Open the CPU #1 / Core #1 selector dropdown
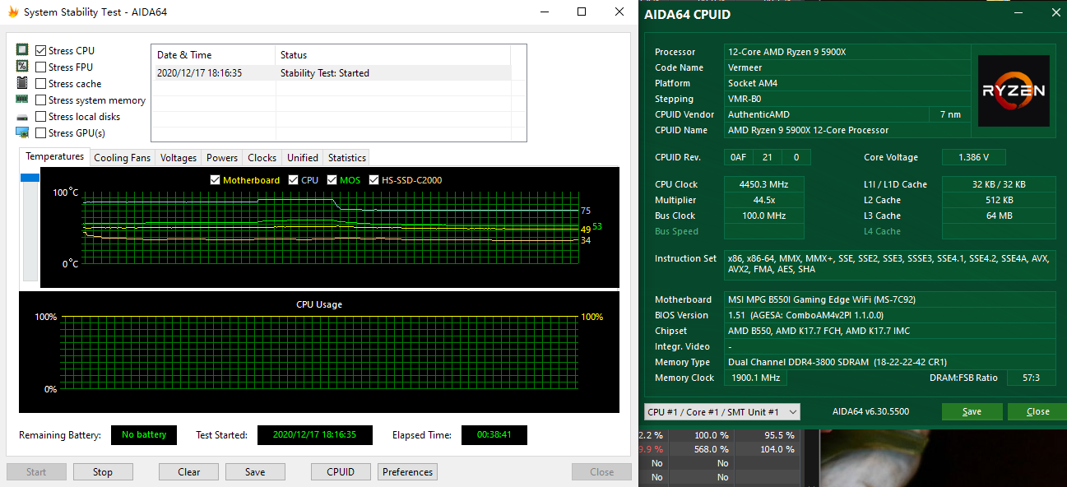1067x487 pixels. 722,411
